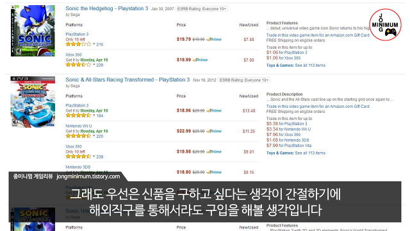Click $1.06 for PlayStation 3 trade-in
This screenshot has height=231, width=410.
(287, 53)
